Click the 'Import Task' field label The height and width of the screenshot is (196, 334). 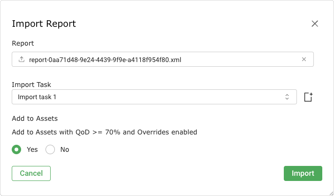[31, 85]
